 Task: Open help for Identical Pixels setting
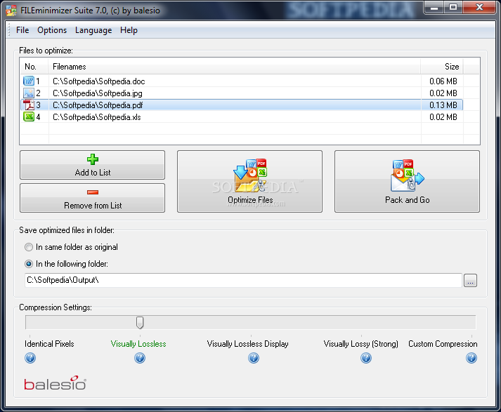[30, 358]
